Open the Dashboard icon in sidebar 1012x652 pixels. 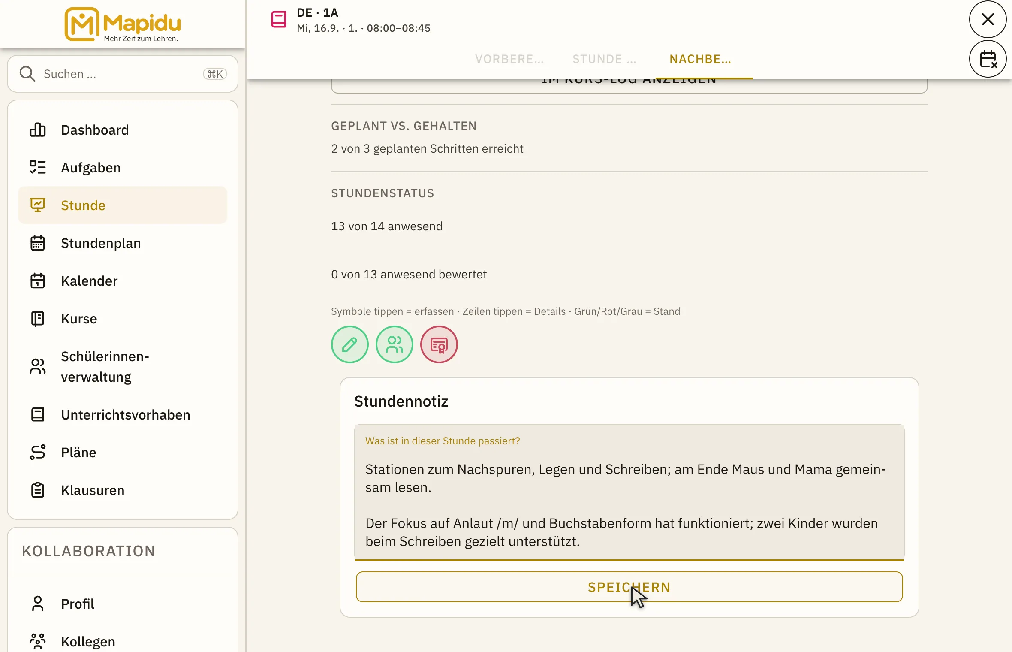(38, 130)
